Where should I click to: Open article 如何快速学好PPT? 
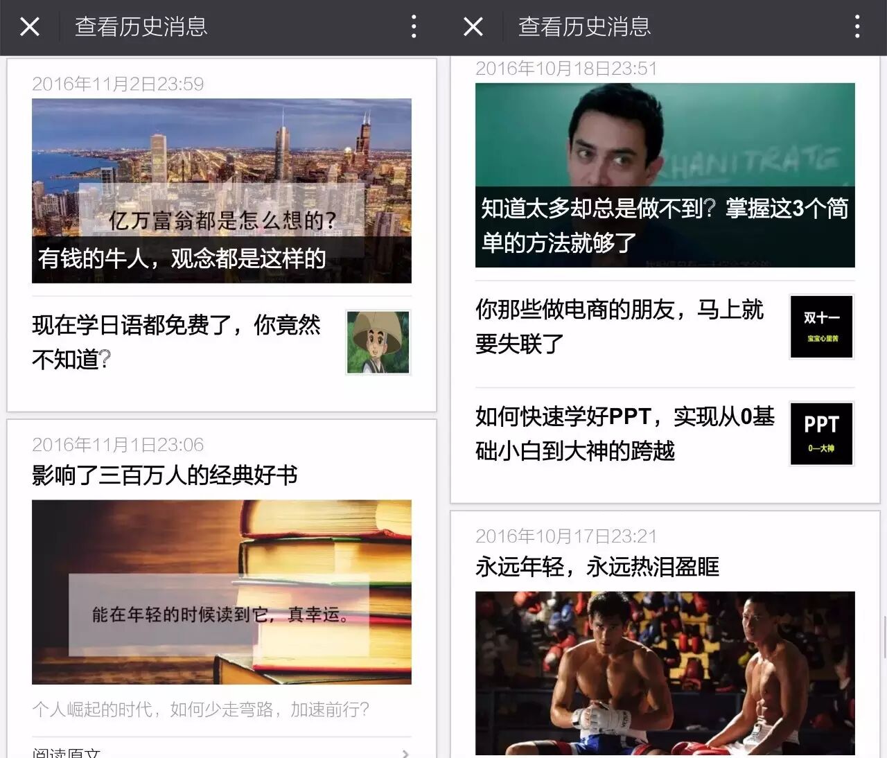click(624, 434)
